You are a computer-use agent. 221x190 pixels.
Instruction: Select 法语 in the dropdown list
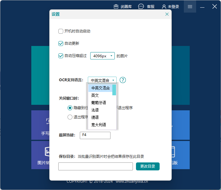click(x=95, y=110)
